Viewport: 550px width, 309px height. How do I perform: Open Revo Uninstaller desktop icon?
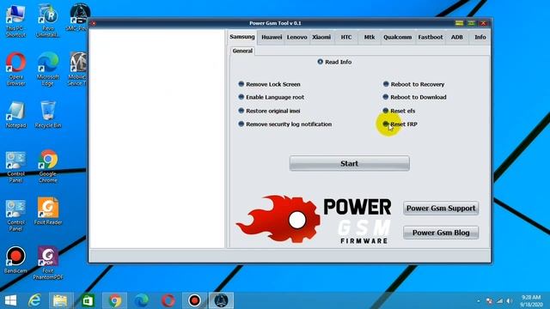(48, 21)
